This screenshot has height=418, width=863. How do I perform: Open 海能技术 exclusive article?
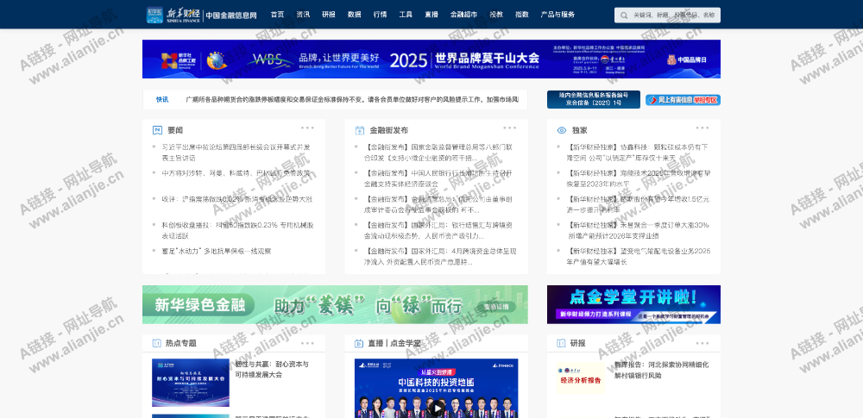click(x=639, y=178)
